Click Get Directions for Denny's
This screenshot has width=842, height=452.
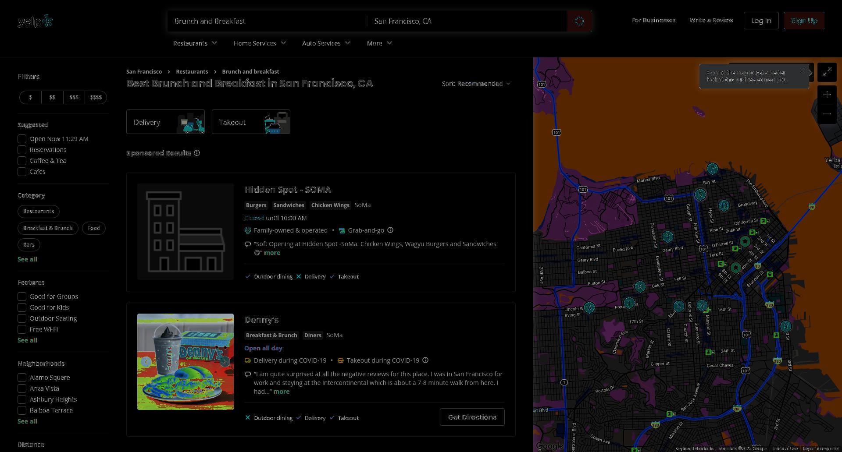(472, 417)
